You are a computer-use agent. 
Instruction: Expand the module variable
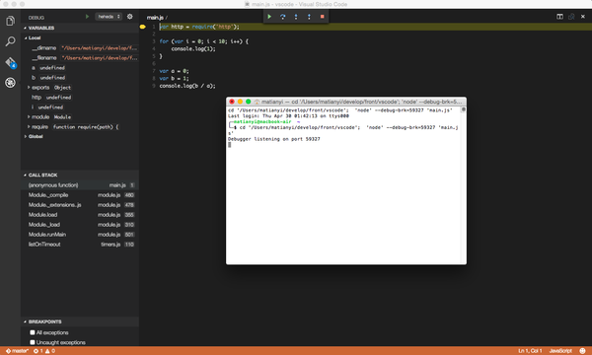pyautogui.click(x=29, y=117)
